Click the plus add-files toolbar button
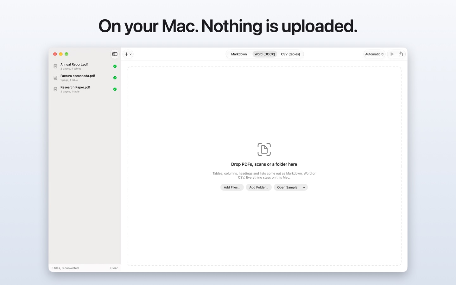This screenshot has height=285, width=456. (128, 54)
